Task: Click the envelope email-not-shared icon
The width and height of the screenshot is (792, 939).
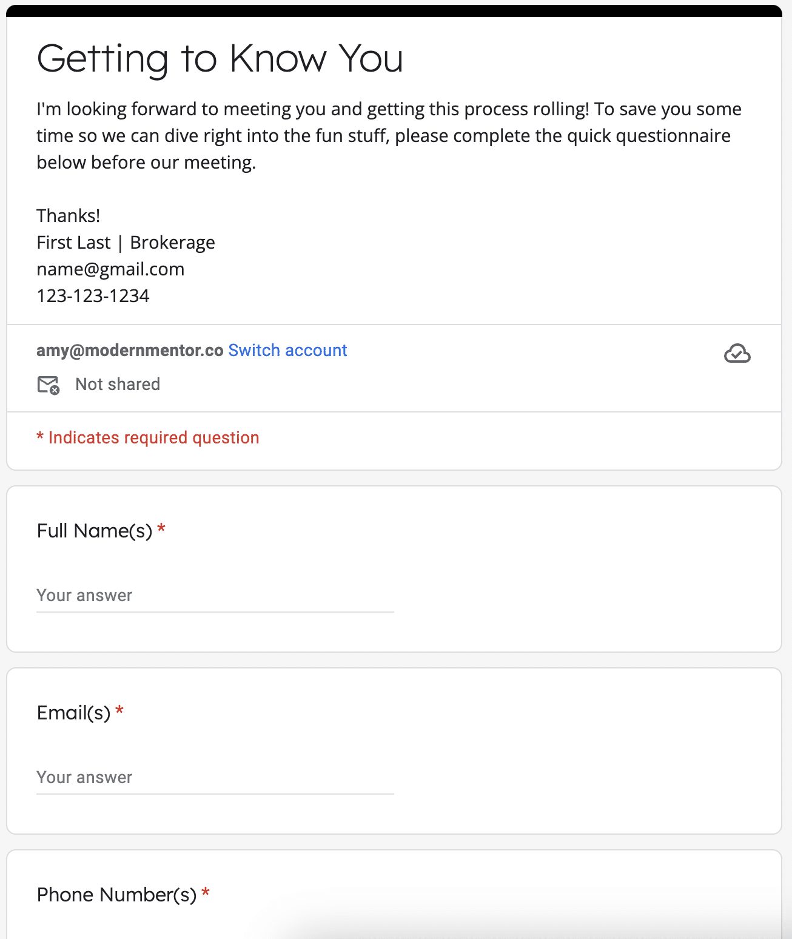Action: [49, 385]
